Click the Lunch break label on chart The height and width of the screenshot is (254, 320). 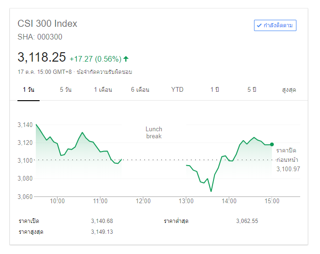pyautogui.click(x=154, y=133)
